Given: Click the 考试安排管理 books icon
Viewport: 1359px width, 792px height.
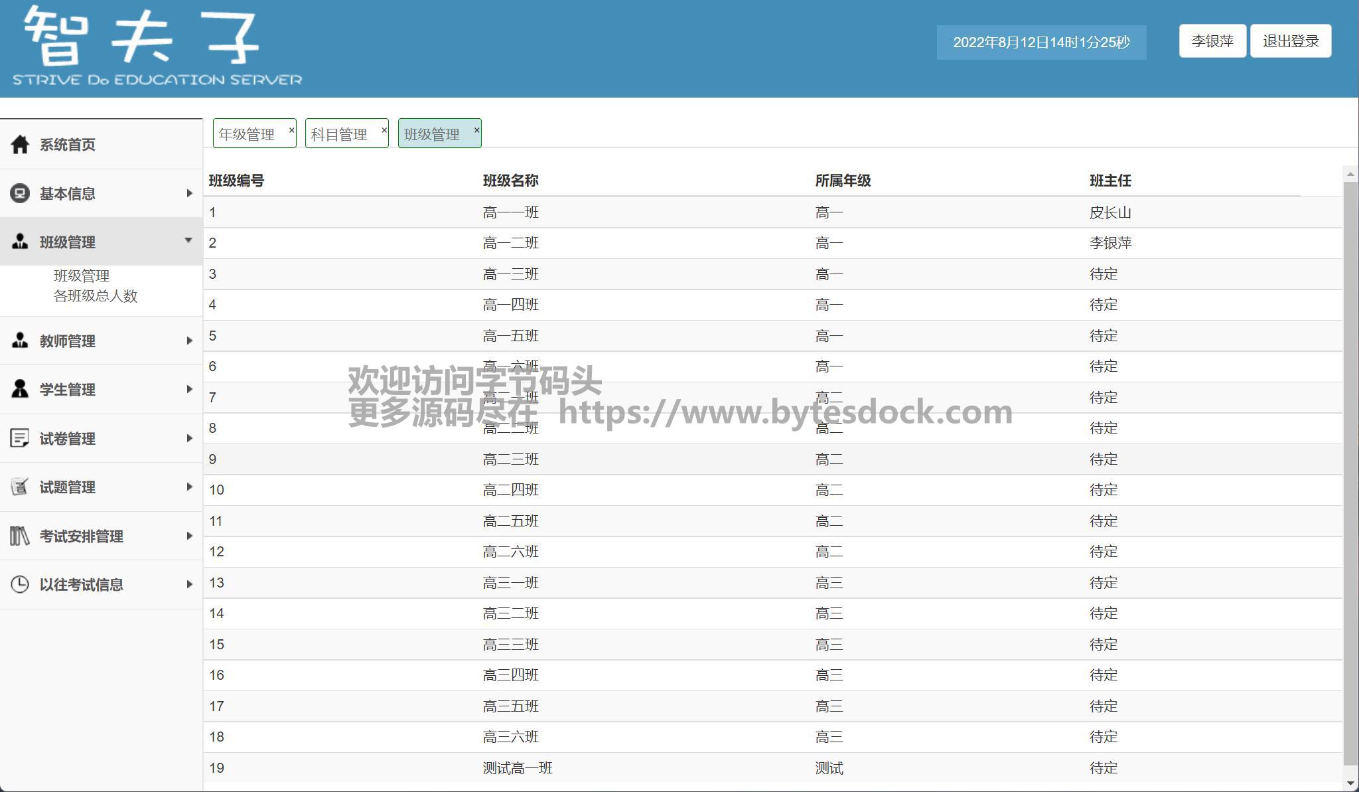Looking at the screenshot, I should pos(20,536).
